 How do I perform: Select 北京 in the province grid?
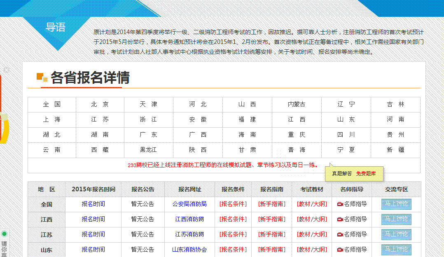pos(100,104)
